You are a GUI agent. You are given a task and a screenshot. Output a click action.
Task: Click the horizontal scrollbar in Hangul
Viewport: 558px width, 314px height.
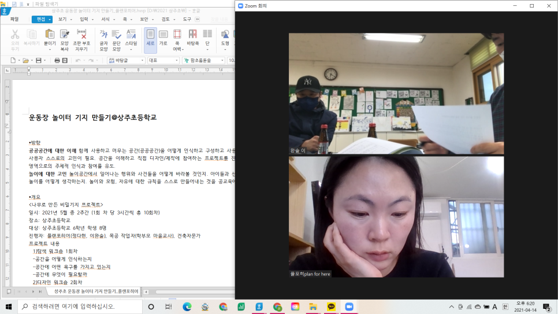click(195, 291)
